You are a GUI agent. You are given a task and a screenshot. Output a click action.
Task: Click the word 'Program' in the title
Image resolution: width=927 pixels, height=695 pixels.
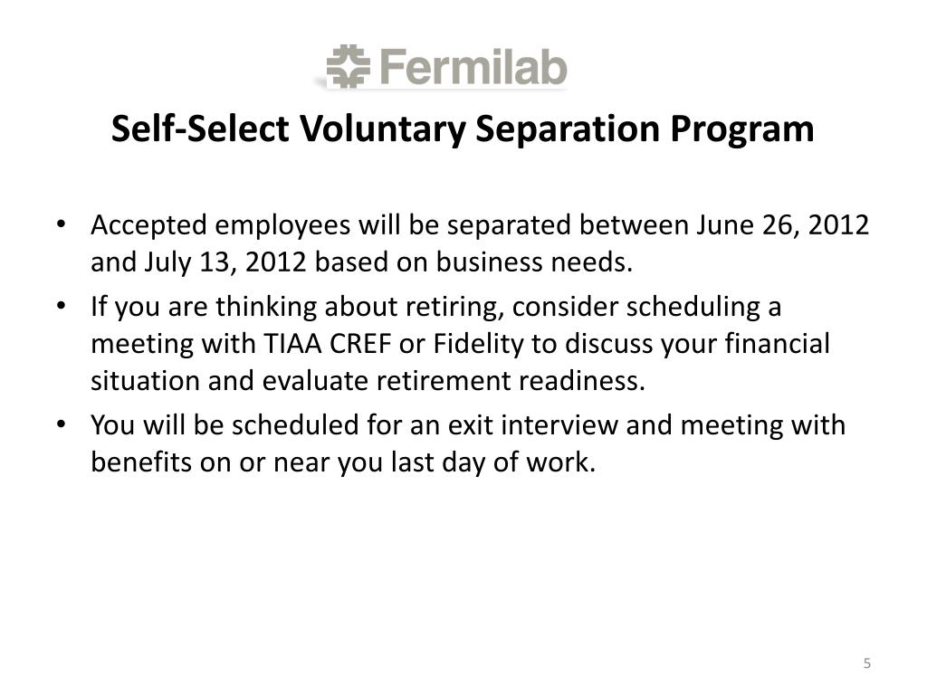[742, 130]
